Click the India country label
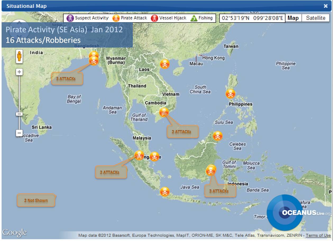This screenshot has height=241, width=333. tap(37, 52)
